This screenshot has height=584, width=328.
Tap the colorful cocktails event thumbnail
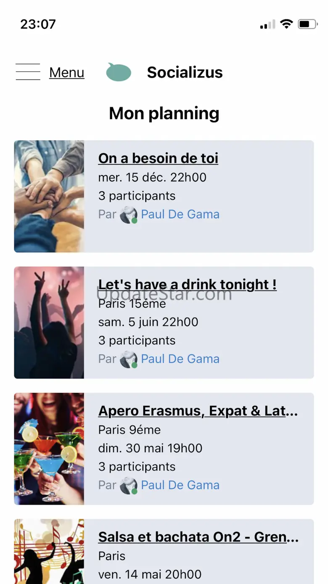click(49, 449)
